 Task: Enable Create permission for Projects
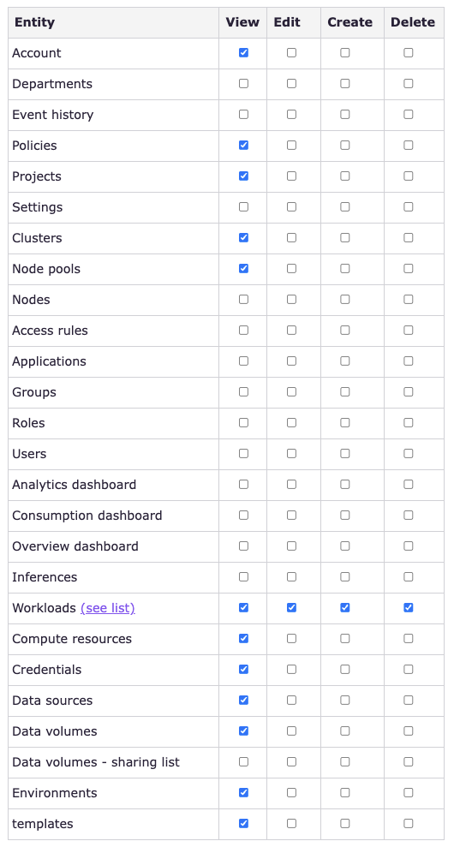pyautogui.click(x=345, y=176)
